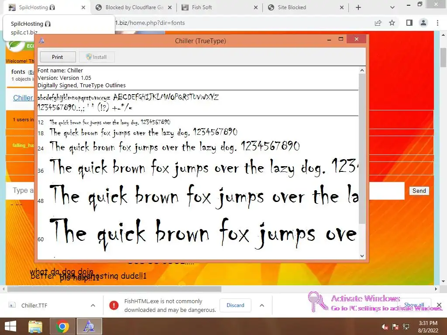Image resolution: width=447 pixels, height=335 pixels.
Task: Close the Blocked by Cloudflare tab
Action: 170,7
